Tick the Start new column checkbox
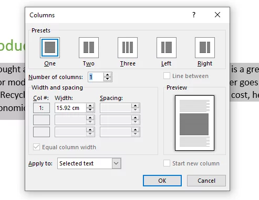This screenshot has height=200, width=259. (167, 163)
